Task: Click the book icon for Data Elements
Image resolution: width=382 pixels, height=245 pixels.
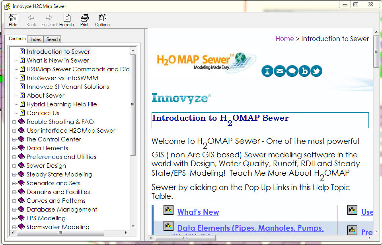Action: pyautogui.click(x=21, y=148)
